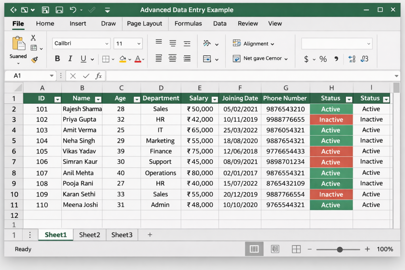Switch to the Sheet2 tab
The width and height of the screenshot is (405, 270).
89,235
